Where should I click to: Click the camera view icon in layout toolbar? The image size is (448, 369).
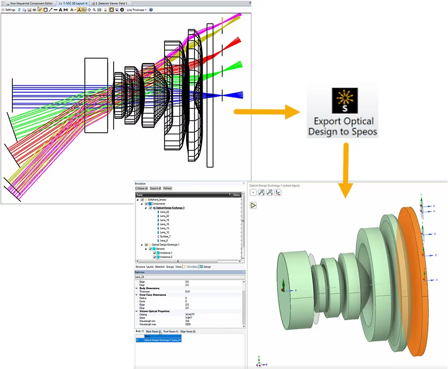84,9
